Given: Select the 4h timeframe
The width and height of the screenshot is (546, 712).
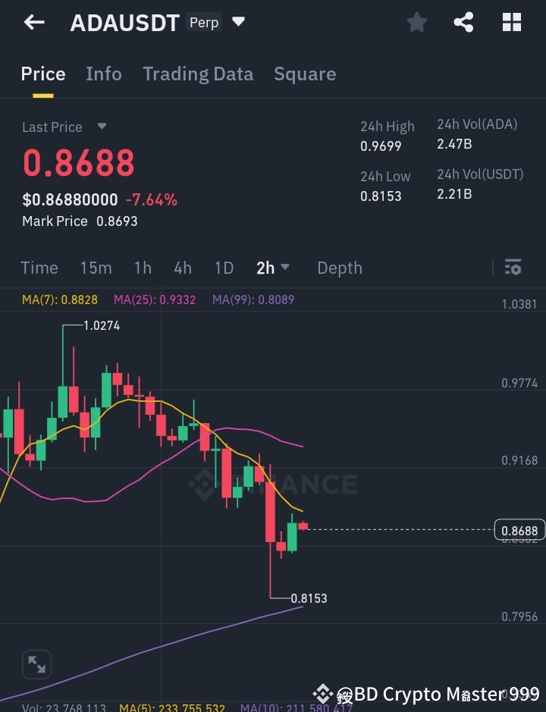Looking at the screenshot, I should [182, 268].
